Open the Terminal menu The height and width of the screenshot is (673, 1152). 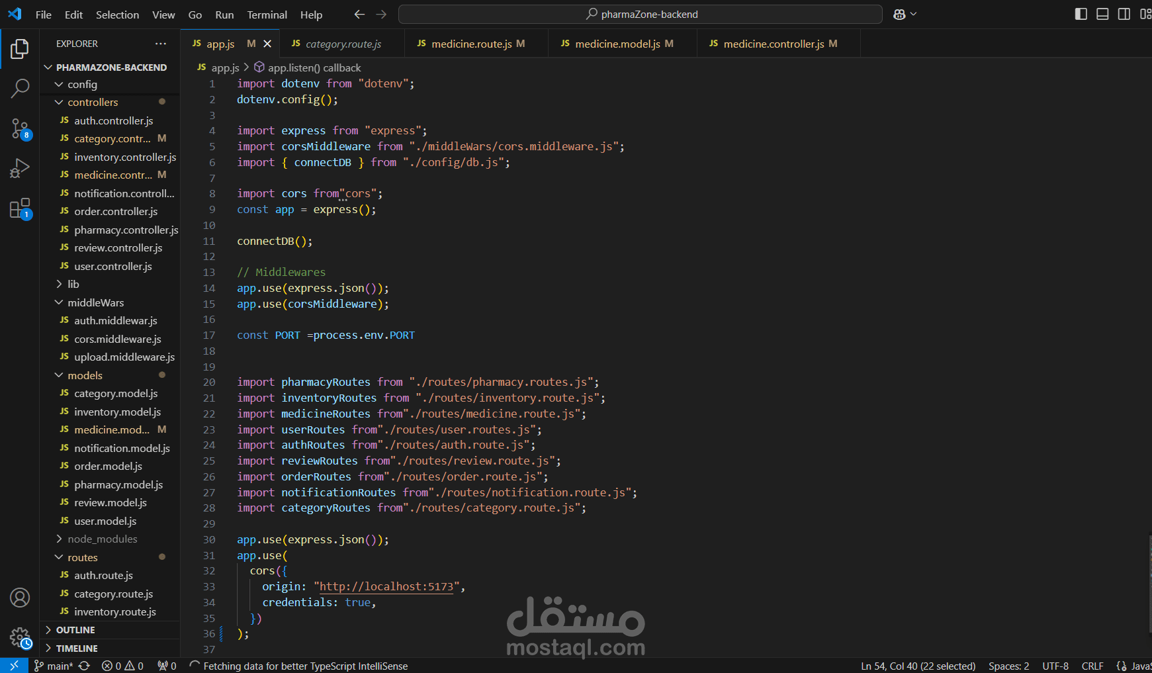tap(267, 15)
